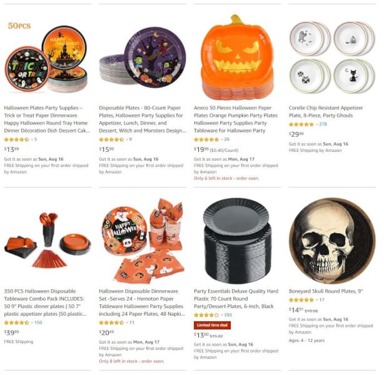View the 350 PCS tableware combo image
384x375 pixels.
click(48, 241)
